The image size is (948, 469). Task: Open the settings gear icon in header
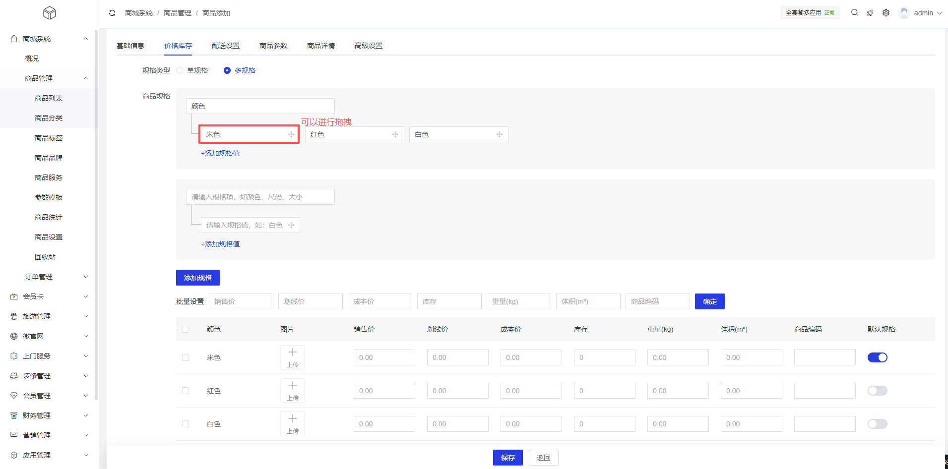coord(886,13)
